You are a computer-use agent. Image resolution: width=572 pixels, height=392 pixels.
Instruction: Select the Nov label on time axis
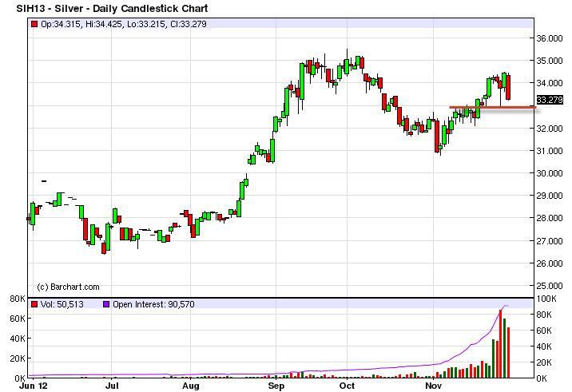point(434,386)
